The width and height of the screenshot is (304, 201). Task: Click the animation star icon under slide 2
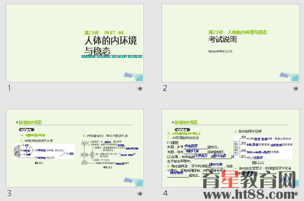tap(296, 89)
